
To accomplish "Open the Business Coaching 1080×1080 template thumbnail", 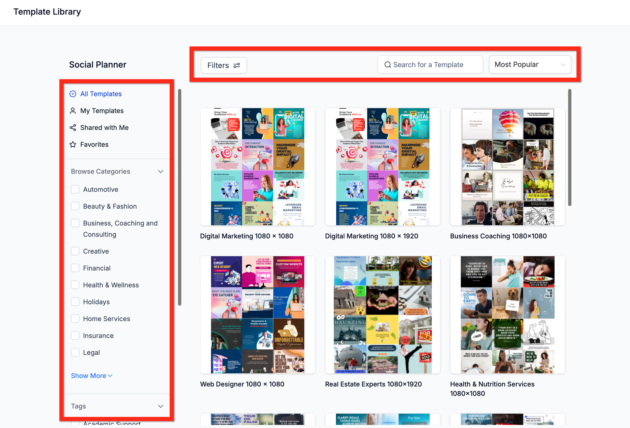I will pos(507,167).
